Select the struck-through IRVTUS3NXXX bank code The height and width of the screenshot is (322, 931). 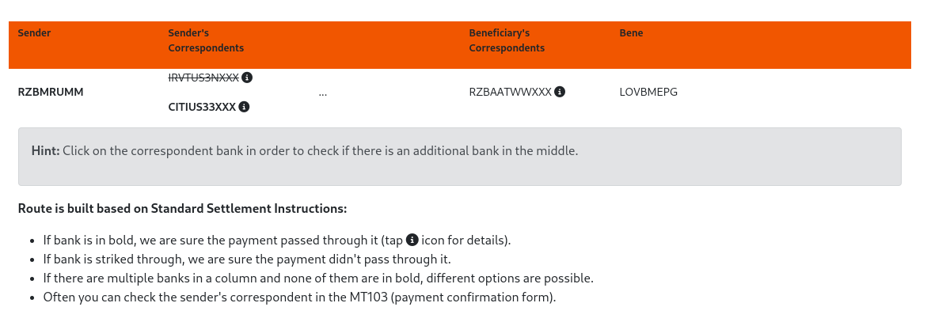coord(203,78)
